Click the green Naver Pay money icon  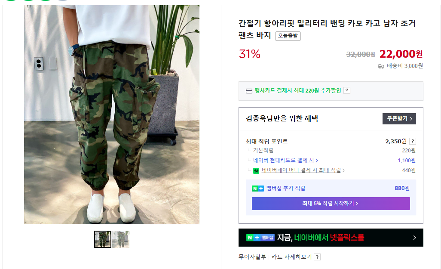click(256, 171)
